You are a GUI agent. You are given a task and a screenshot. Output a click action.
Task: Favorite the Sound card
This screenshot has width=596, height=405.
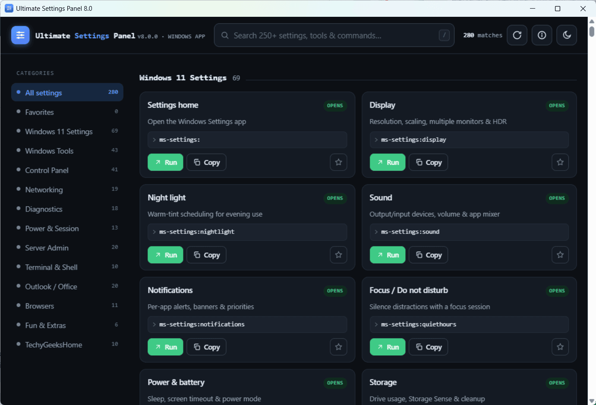coord(560,255)
